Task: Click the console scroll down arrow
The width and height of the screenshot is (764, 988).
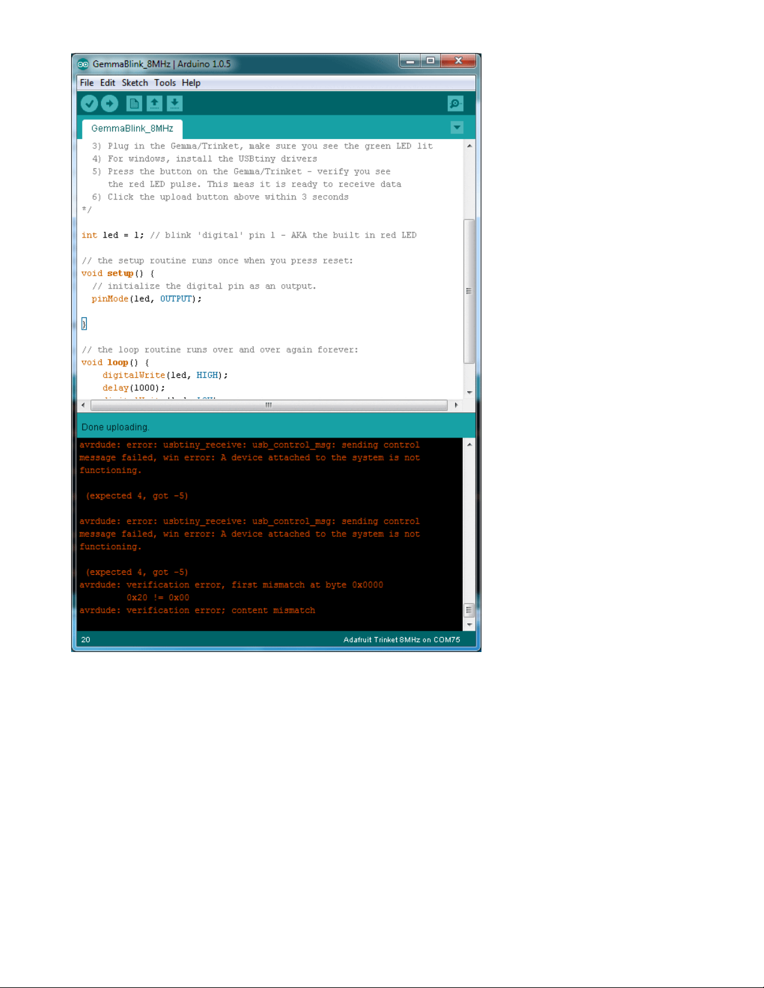Action: [x=469, y=625]
